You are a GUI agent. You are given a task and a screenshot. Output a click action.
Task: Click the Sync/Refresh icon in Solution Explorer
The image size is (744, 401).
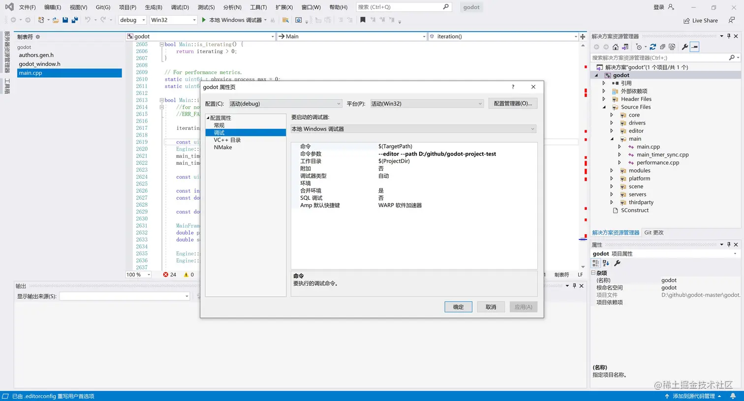point(653,47)
